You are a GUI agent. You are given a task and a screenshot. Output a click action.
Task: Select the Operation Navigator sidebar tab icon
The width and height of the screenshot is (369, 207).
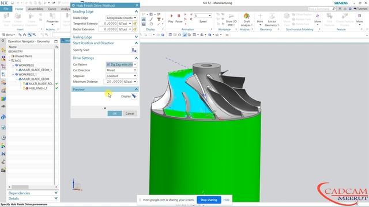(x=3, y=74)
